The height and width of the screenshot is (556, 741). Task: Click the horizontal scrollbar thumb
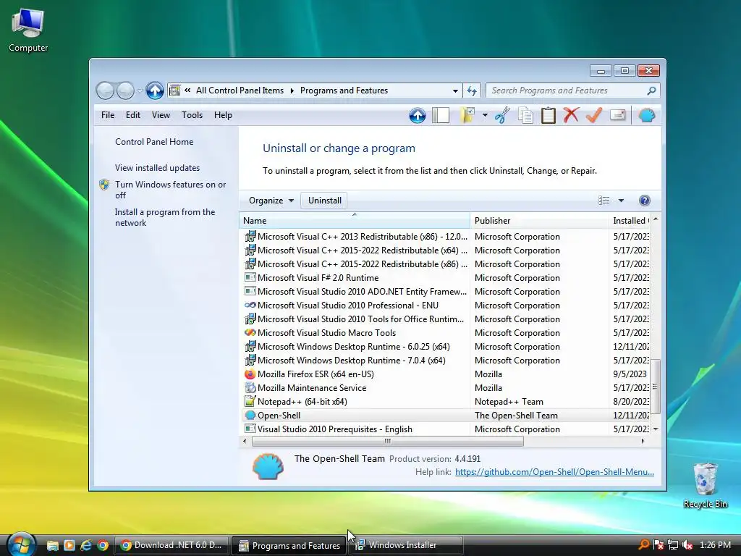[388, 441]
